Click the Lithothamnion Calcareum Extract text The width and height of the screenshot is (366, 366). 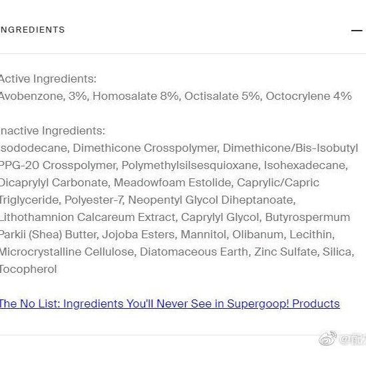[87, 218]
